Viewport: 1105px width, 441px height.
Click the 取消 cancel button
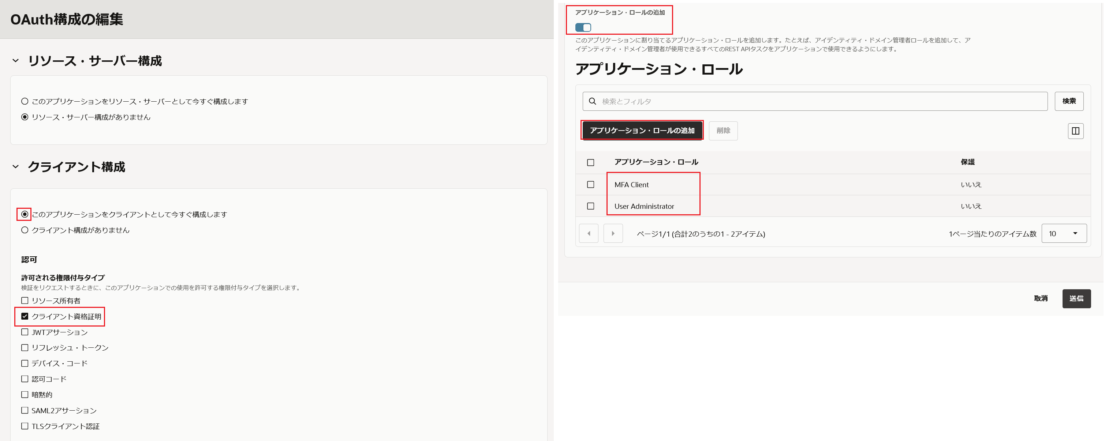1041,299
